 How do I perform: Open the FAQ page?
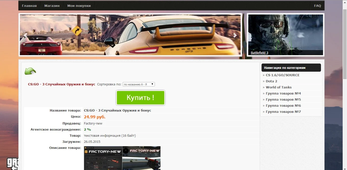317,6
